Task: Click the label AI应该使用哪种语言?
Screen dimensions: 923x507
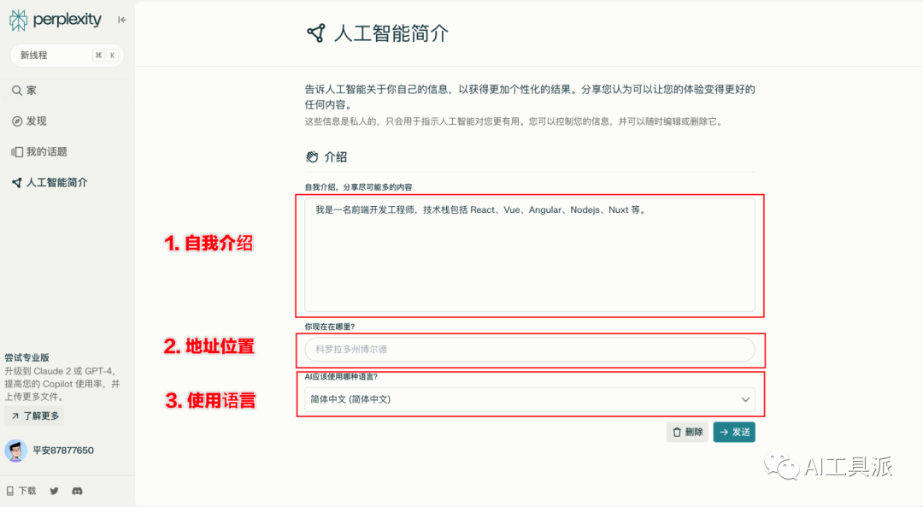Action: pyautogui.click(x=341, y=377)
